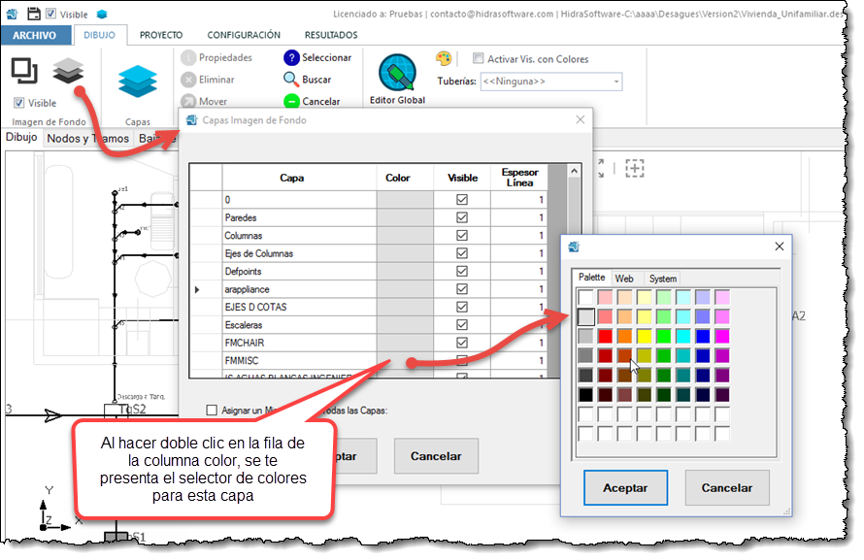Click the Editor Global icon
The width and height of the screenshot is (864, 560).
397,74
